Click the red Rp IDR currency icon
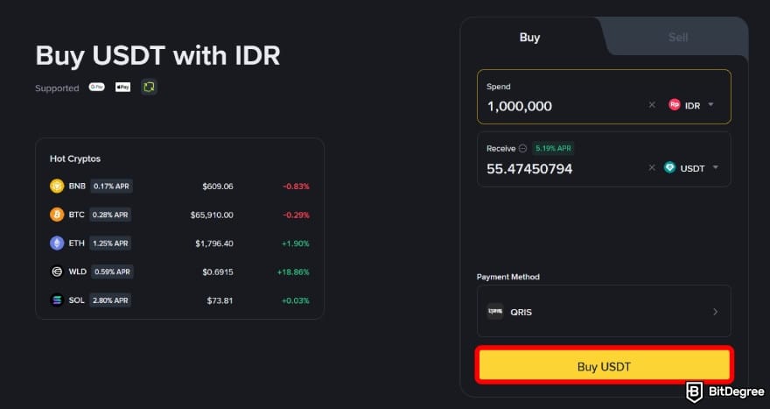Viewport: 770px width, 409px height. (675, 105)
